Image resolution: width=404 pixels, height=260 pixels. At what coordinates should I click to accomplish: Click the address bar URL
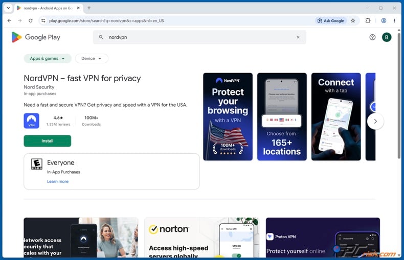pos(106,20)
